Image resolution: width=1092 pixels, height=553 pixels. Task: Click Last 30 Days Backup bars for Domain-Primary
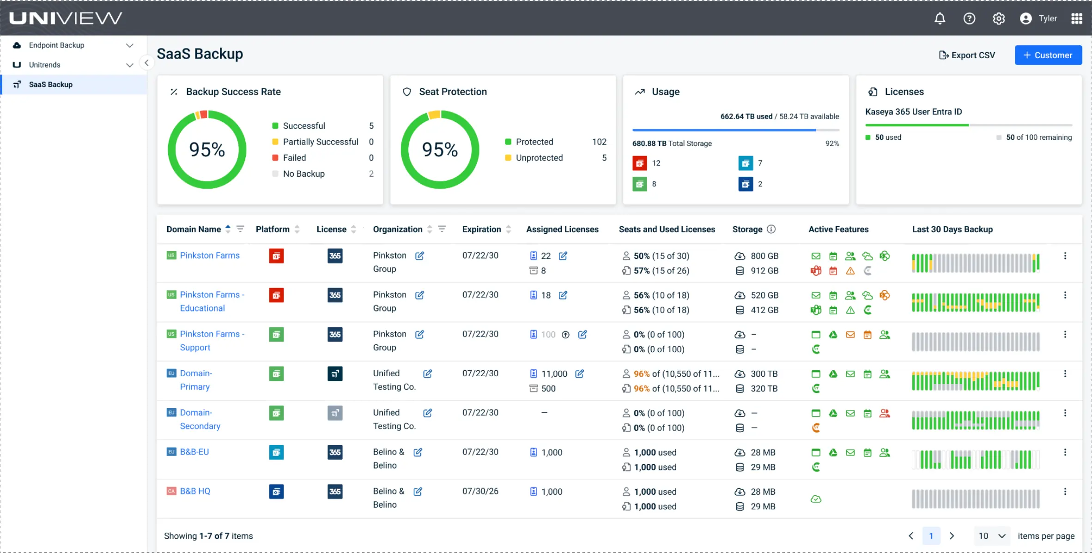pyautogui.click(x=976, y=381)
